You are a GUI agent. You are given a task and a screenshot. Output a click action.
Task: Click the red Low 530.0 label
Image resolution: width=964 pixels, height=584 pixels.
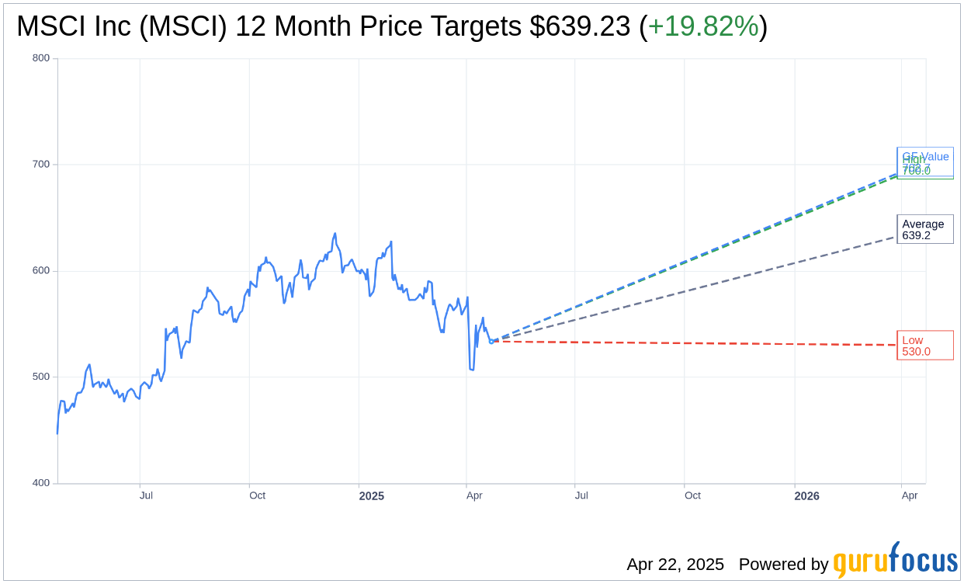[x=924, y=346]
